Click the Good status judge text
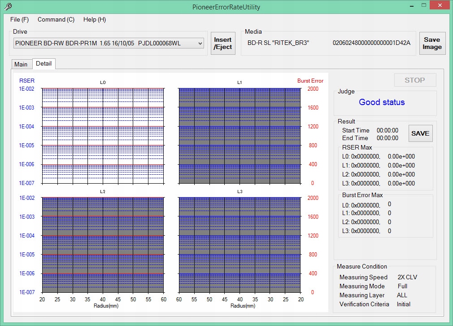Screen dimensions: 453x326 tap(382, 102)
